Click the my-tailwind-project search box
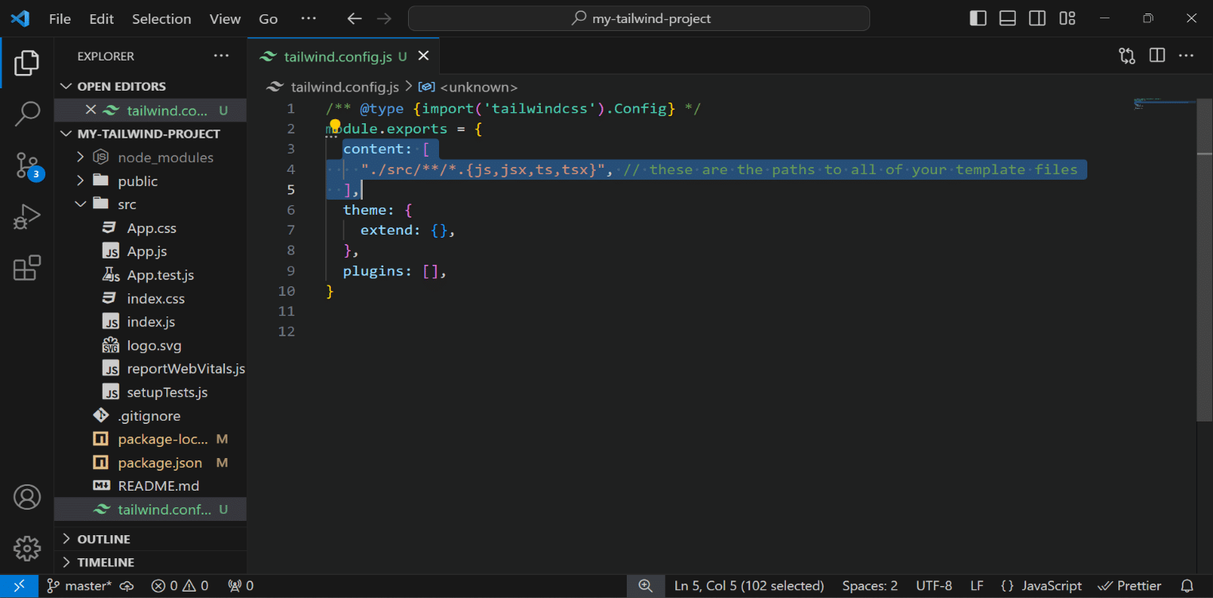The height and width of the screenshot is (598, 1213). click(x=639, y=18)
